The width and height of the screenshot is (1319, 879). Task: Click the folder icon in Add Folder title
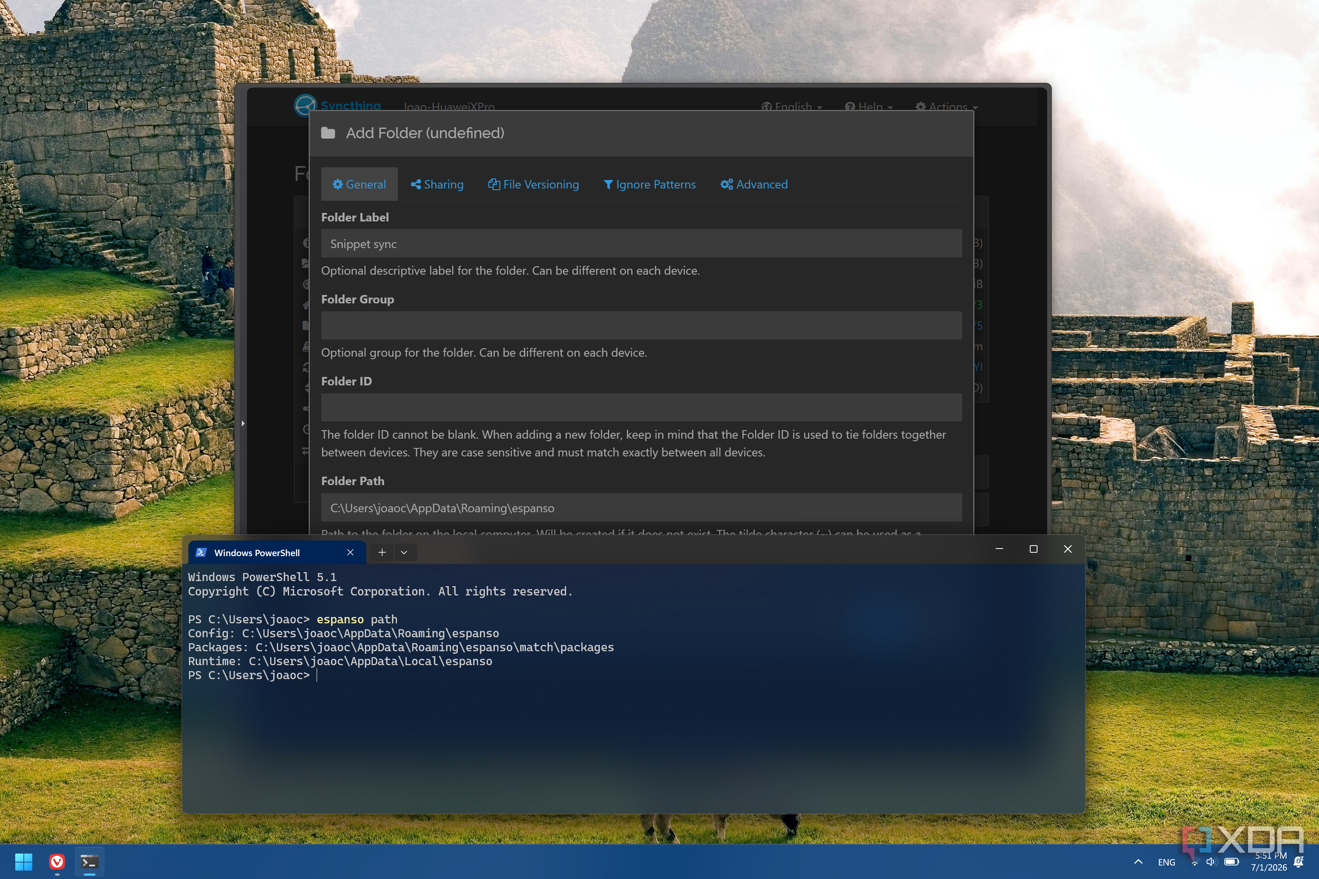tap(328, 133)
